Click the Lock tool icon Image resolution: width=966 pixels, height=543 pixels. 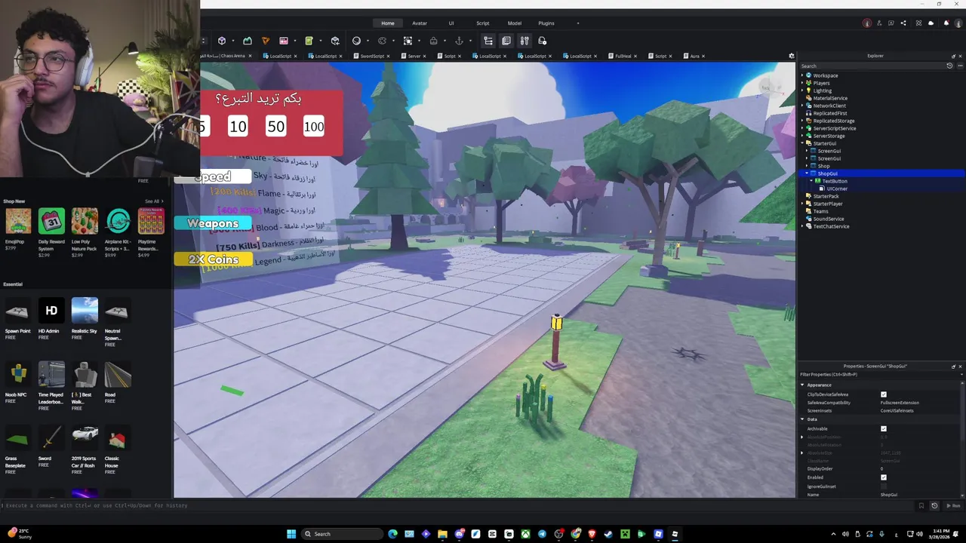433,41
